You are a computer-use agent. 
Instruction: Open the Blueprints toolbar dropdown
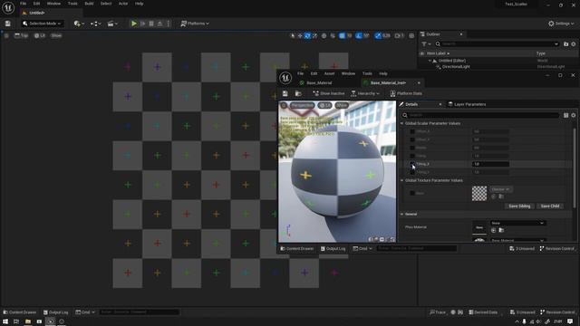(x=96, y=24)
